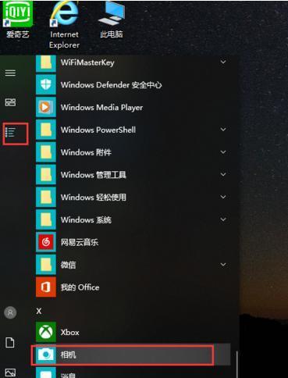The width and height of the screenshot is (288, 378).
Task: Select the 网易云音乐 label
Action: point(80,242)
